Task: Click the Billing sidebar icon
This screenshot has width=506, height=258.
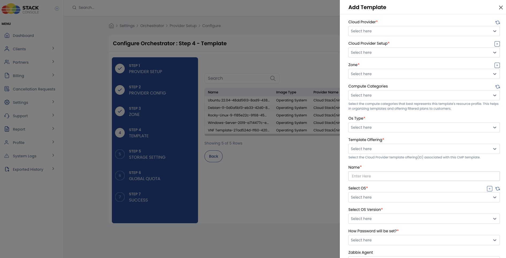Action: [x=7, y=75]
